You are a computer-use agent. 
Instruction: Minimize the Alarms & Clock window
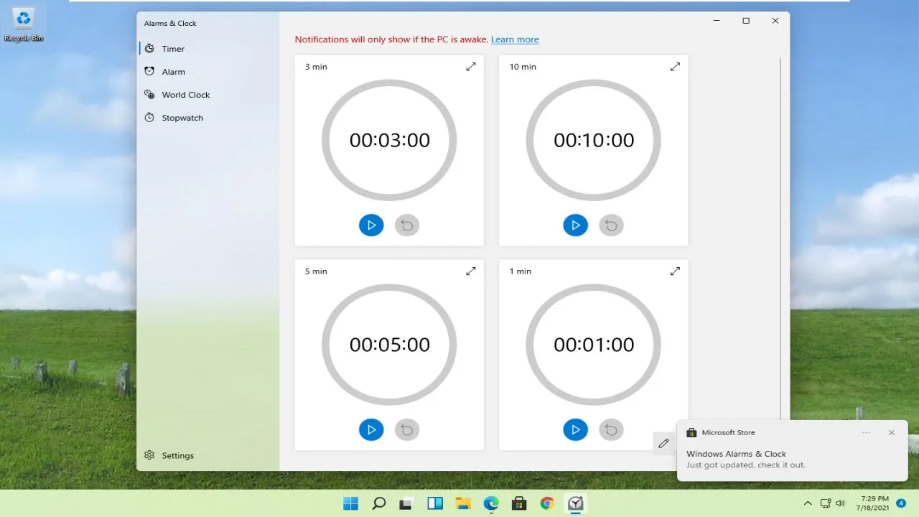click(x=717, y=21)
